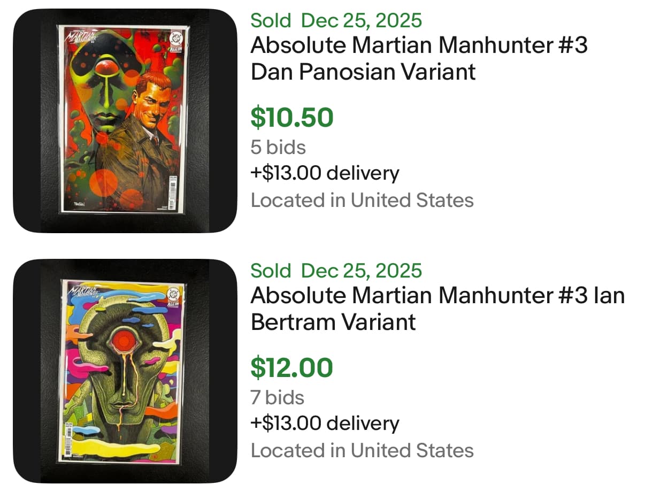Click Located in United States under Bertram listing
645x492 pixels.
[x=362, y=450]
